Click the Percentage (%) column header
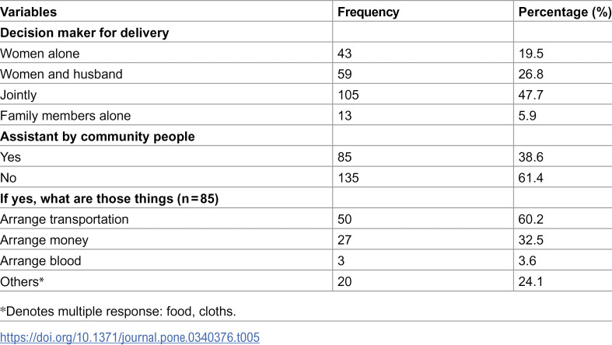 [x=565, y=12]
